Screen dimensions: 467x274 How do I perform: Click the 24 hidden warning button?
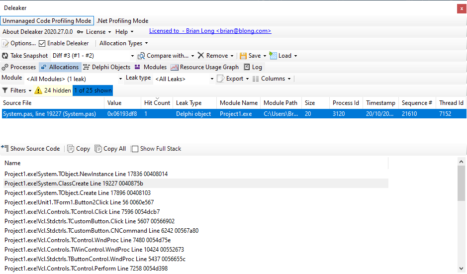pos(53,90)
